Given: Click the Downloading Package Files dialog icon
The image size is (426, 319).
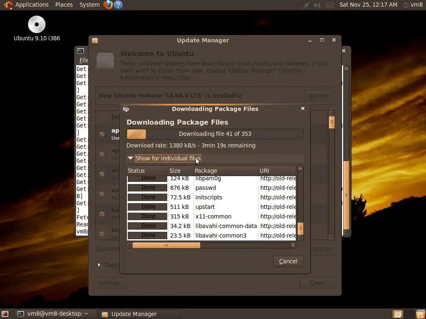Looking at the screenshot, I should point(126,109).
